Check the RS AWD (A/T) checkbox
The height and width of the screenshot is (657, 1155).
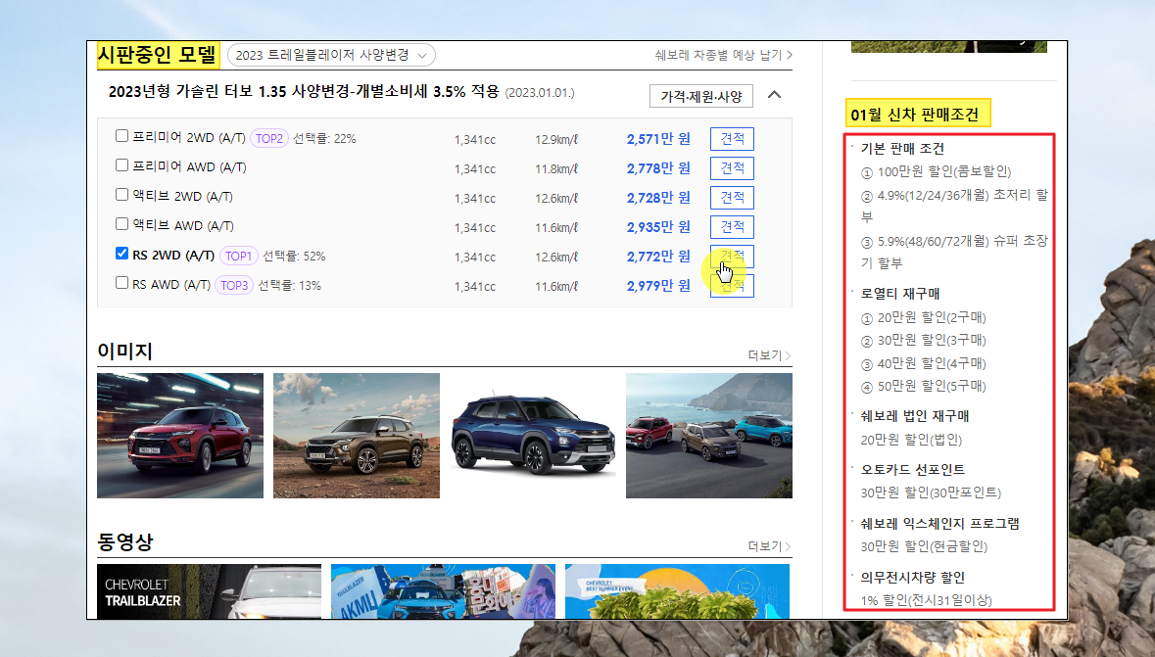(x=121, y=283)
